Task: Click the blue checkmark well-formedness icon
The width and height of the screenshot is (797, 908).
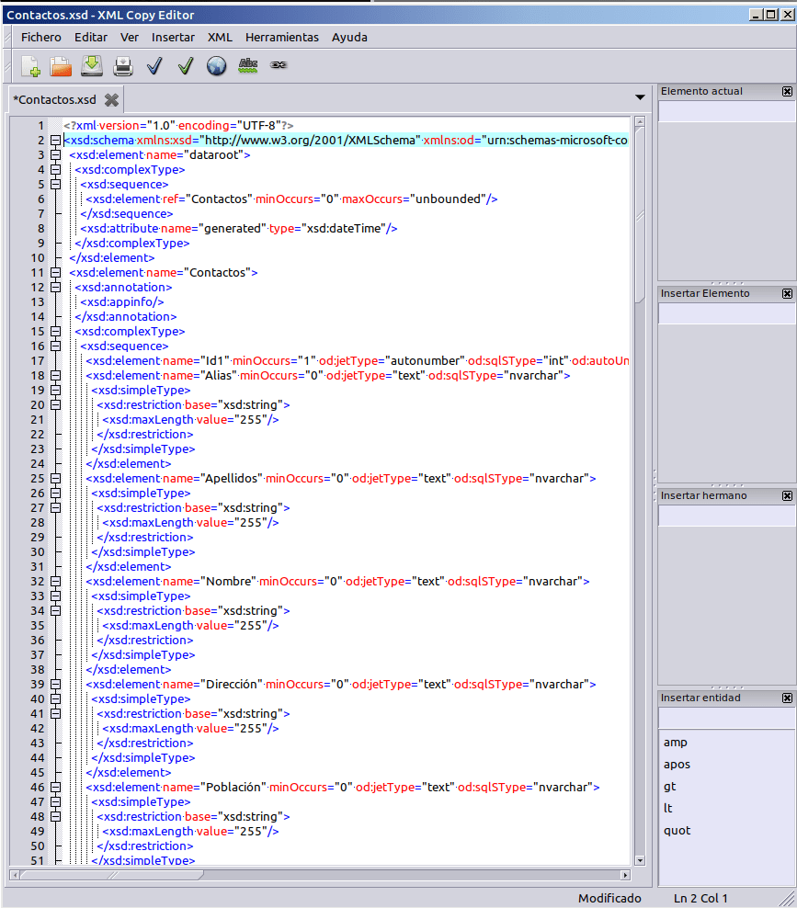Action: [x=154, y=66]
